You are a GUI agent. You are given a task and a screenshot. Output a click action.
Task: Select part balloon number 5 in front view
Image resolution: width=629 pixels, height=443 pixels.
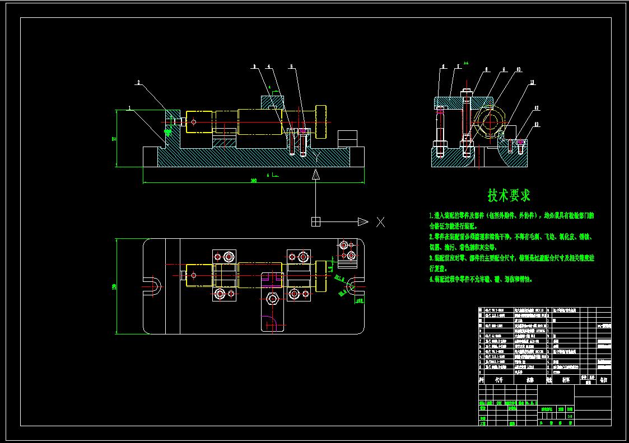click(x=292, y=67)
